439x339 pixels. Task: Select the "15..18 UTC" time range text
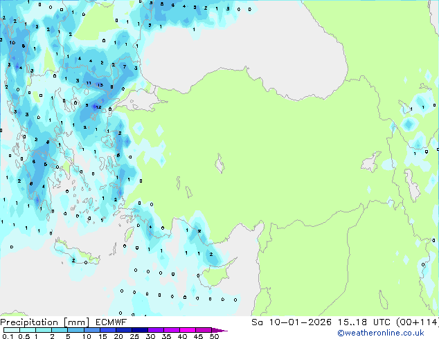(x=364, y=322)
